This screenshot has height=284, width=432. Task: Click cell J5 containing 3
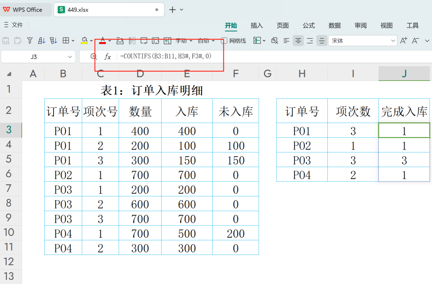click(404, 161)
